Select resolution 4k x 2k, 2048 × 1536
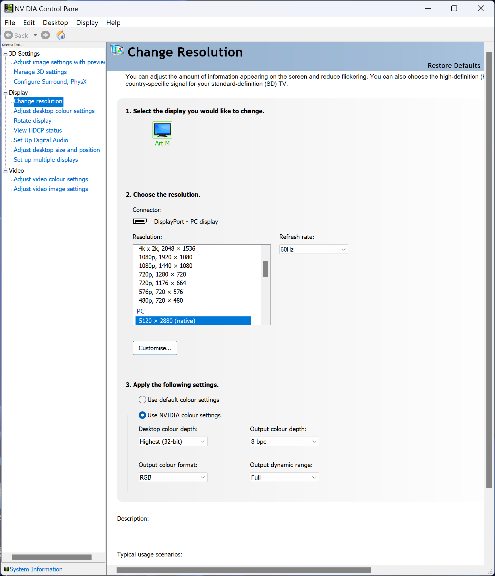495x576 pixels. tap(167, 248)
